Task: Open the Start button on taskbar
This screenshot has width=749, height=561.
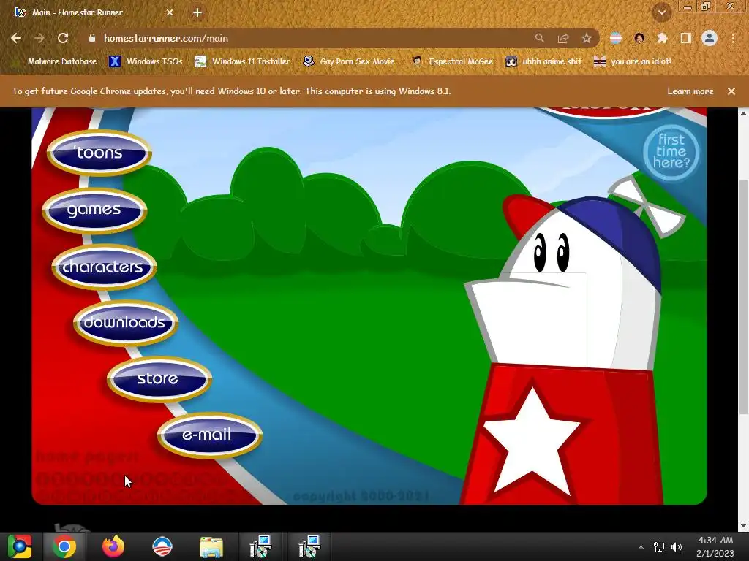Action: click(x=20, y=546)
